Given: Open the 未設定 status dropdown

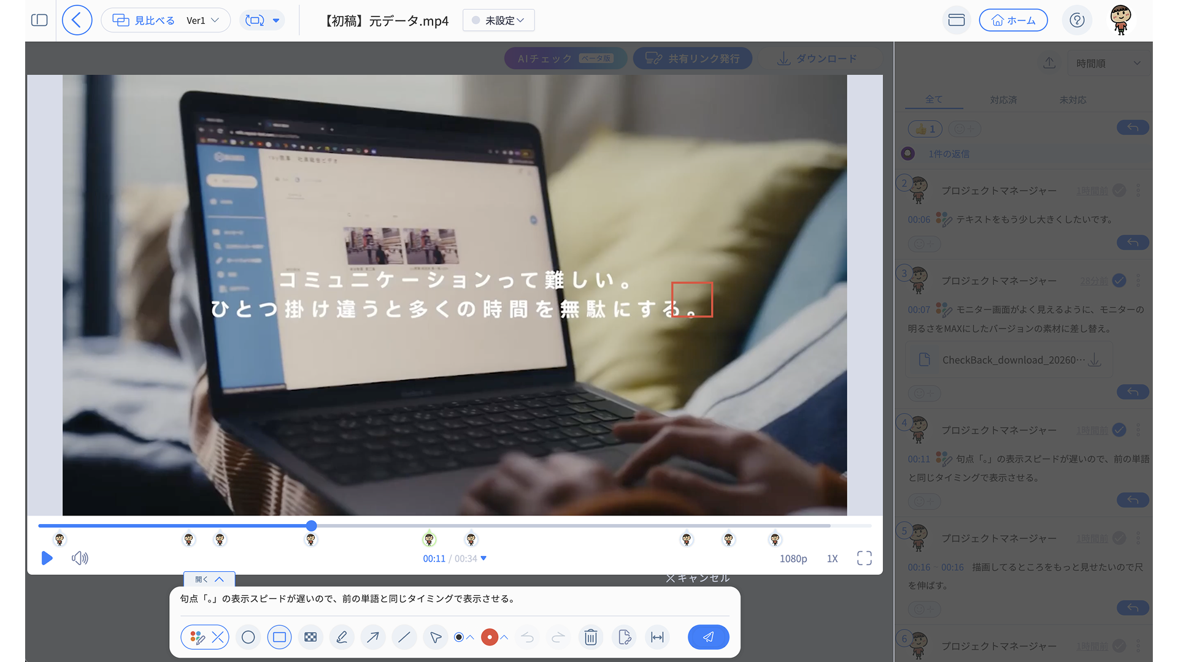Looking at the screenshot, I should coord(498,20).
